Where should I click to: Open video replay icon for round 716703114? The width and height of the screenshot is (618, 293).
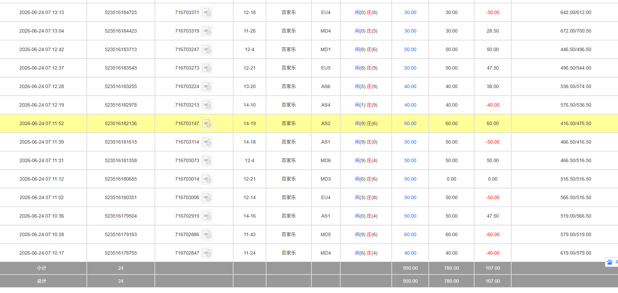(207, 142)
